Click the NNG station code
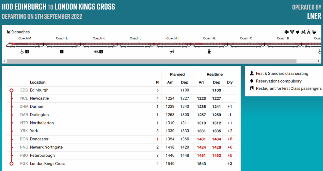Image resolution: width=323 pixels, height=171 pixels. [x=24, y=147]
